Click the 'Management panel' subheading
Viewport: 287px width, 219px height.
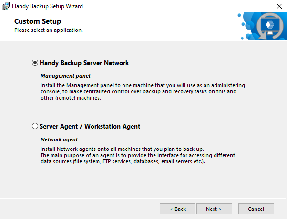pyautogui.click(x=65, y=75)
